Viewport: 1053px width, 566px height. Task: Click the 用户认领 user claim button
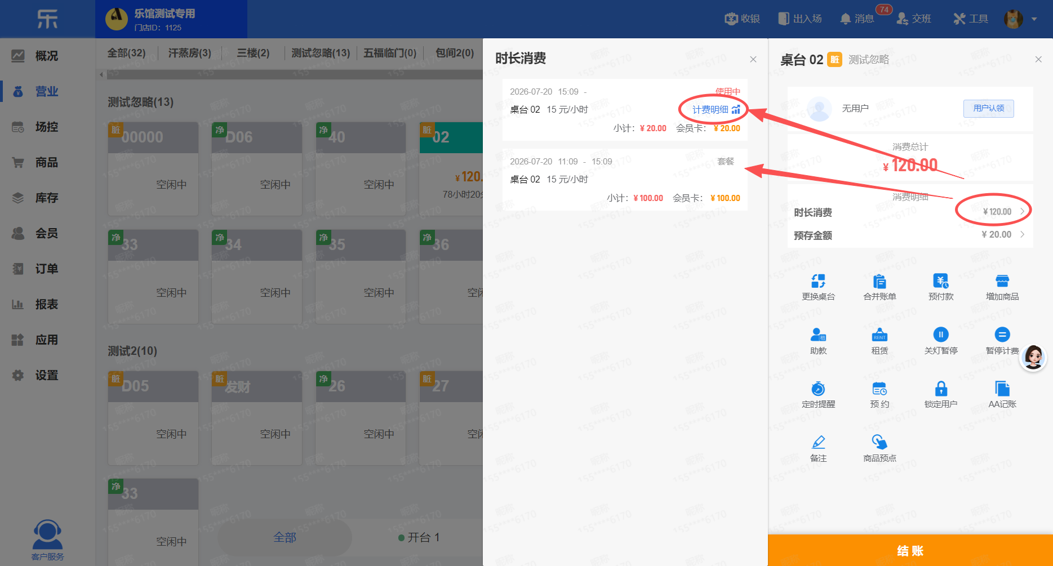point(989,108)
